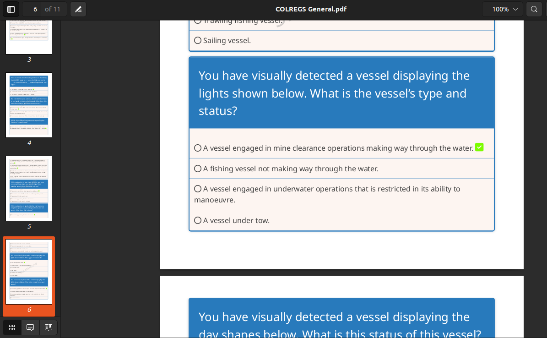This screenshot has height=338, width=547.
Task: Select radio for underwater operations vessel
Action: tap(198, 189)
